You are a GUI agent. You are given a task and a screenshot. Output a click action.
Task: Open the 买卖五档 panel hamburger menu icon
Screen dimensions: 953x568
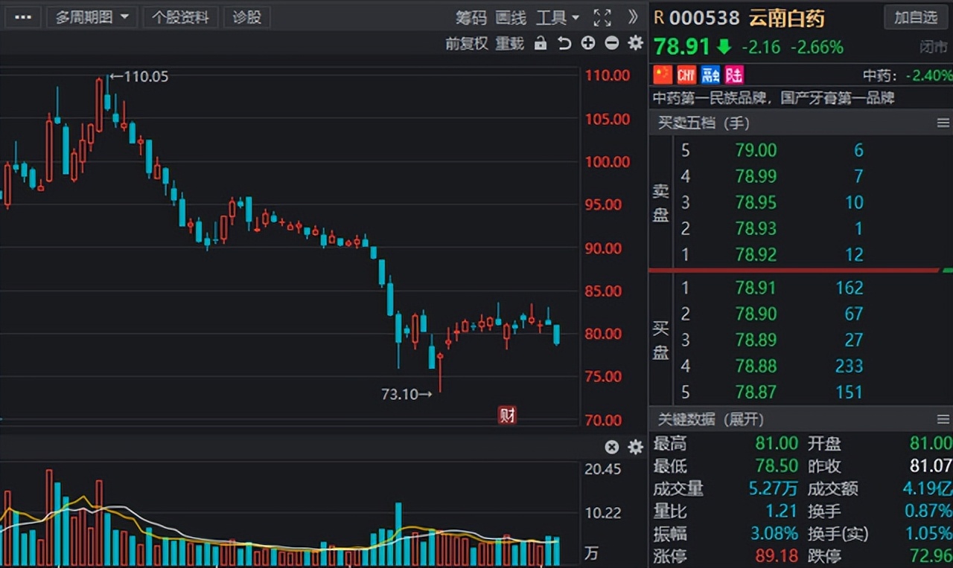coord(943,123)
